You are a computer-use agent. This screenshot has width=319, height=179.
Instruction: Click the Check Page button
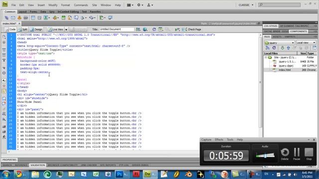191,29
